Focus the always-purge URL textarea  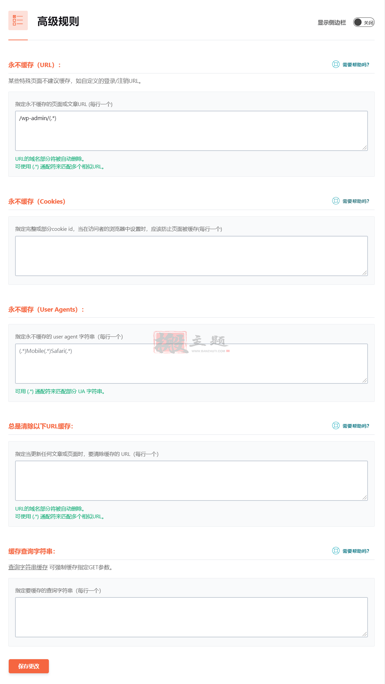point(191,481)
